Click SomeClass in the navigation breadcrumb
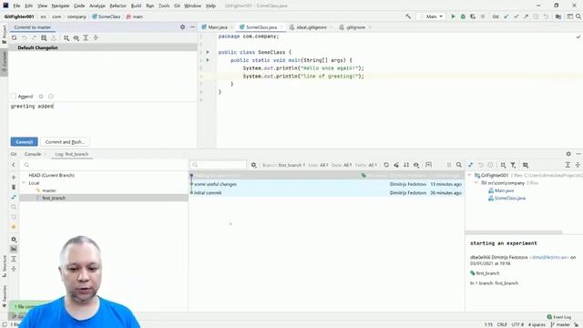Image resolution: width=583 pixels, height=328 pixels. coord(107,16)
